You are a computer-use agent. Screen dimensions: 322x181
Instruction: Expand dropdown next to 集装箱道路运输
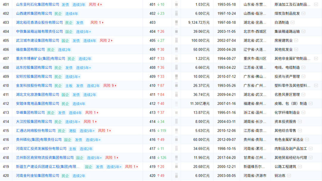[303, 31]
